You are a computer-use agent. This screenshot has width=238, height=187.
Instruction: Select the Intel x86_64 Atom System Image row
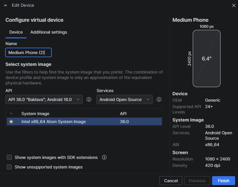84,121
